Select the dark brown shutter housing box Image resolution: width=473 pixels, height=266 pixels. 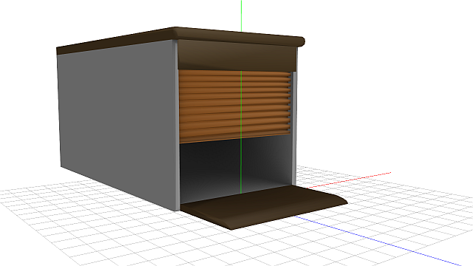(237, 56)
